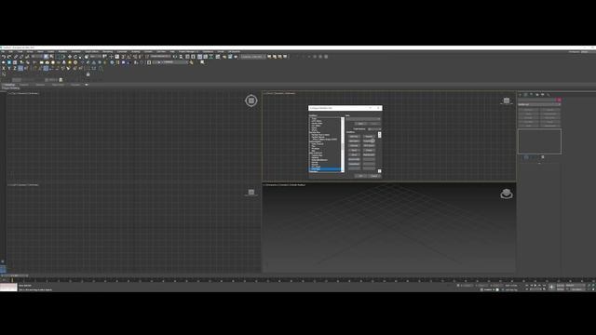The width and height of the screenshot is (596, 335).
Task: Restrict to Y axis constraint
Action: pos(9,68)
